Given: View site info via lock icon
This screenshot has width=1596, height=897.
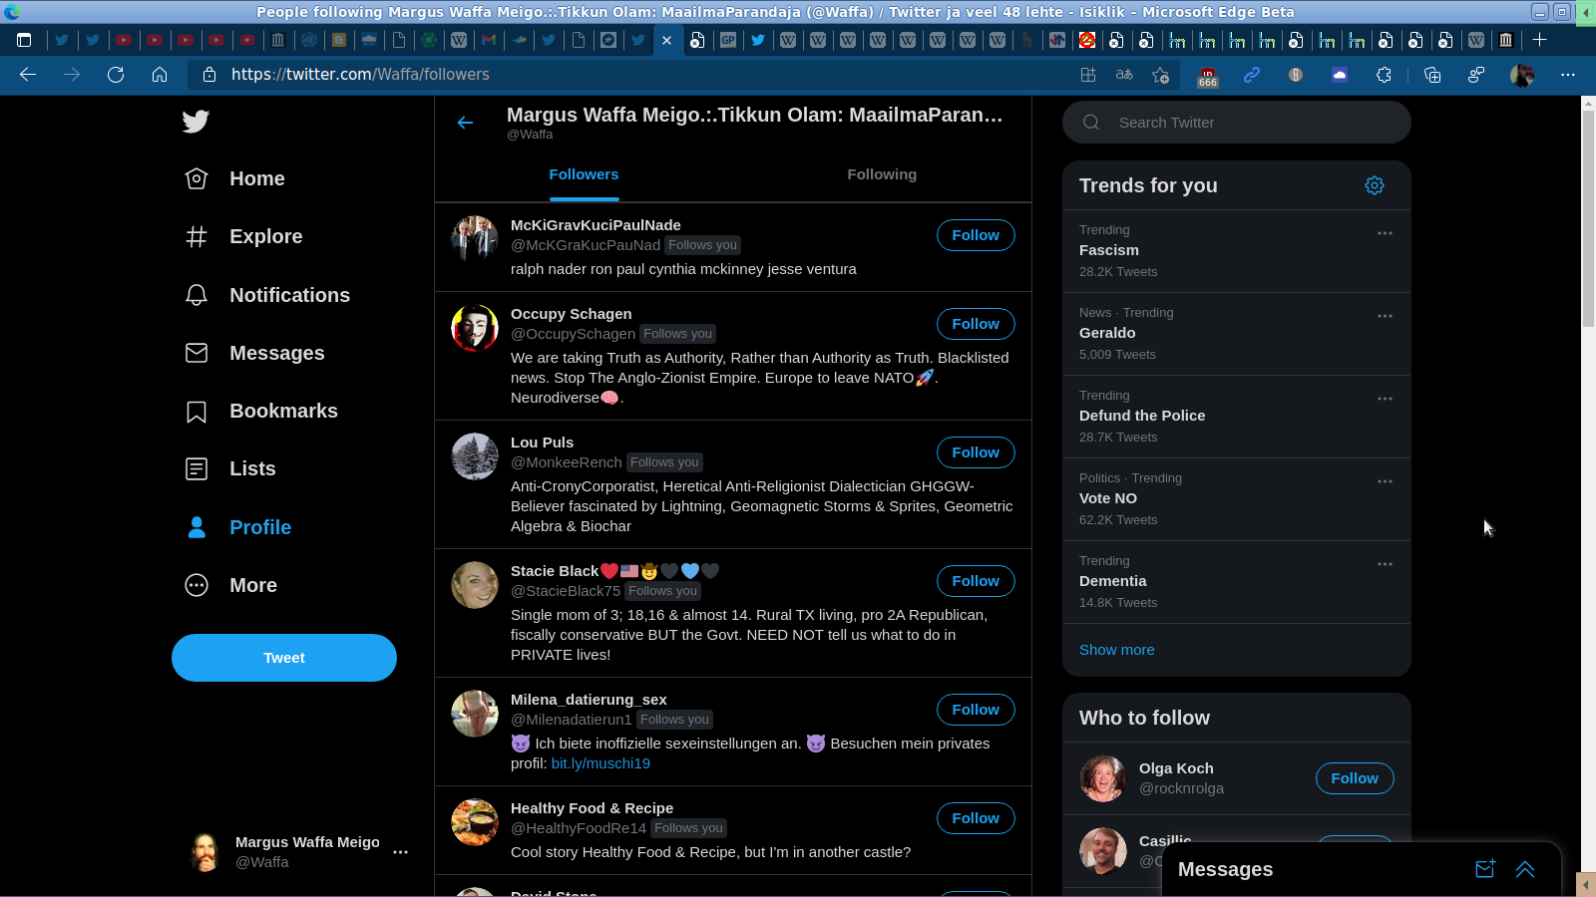Looking at the screenshot, I should coord(208,75).
